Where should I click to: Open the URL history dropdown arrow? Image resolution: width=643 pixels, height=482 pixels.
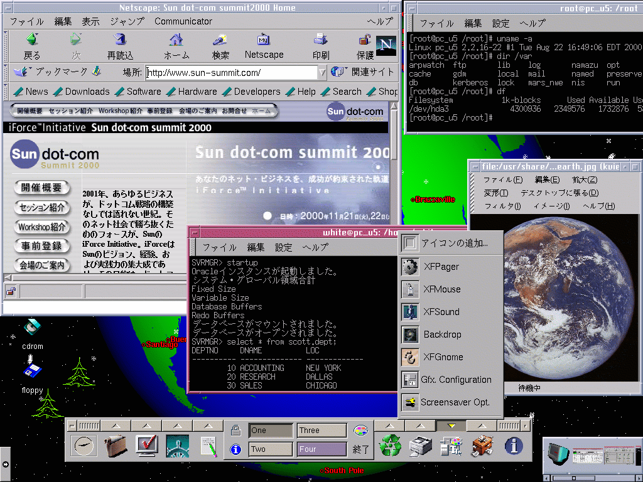pos(322,73)
